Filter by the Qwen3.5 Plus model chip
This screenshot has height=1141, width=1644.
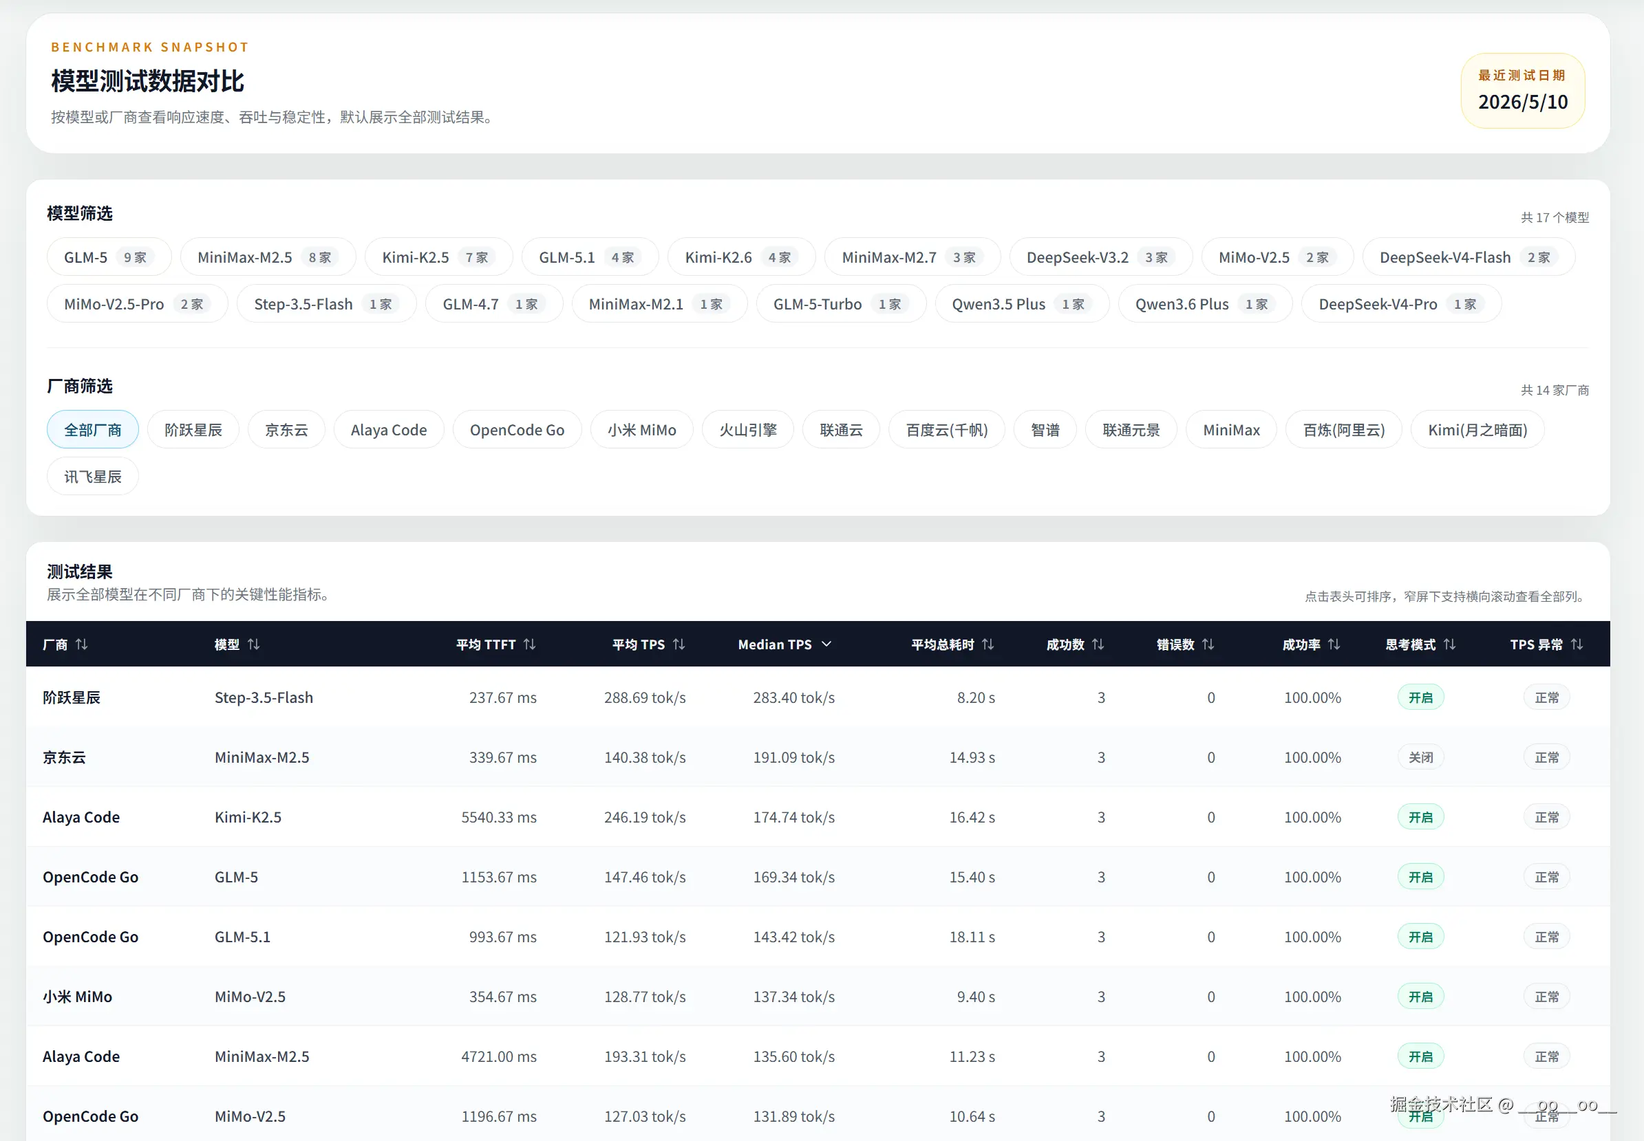click(x=1022, y=304)
